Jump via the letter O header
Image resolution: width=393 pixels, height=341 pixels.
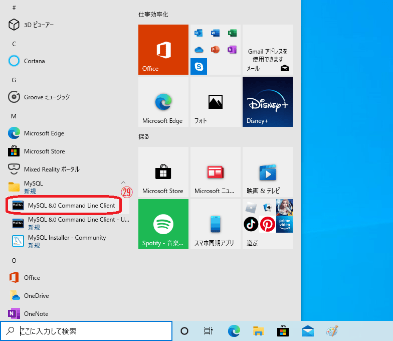click(14, 261)
